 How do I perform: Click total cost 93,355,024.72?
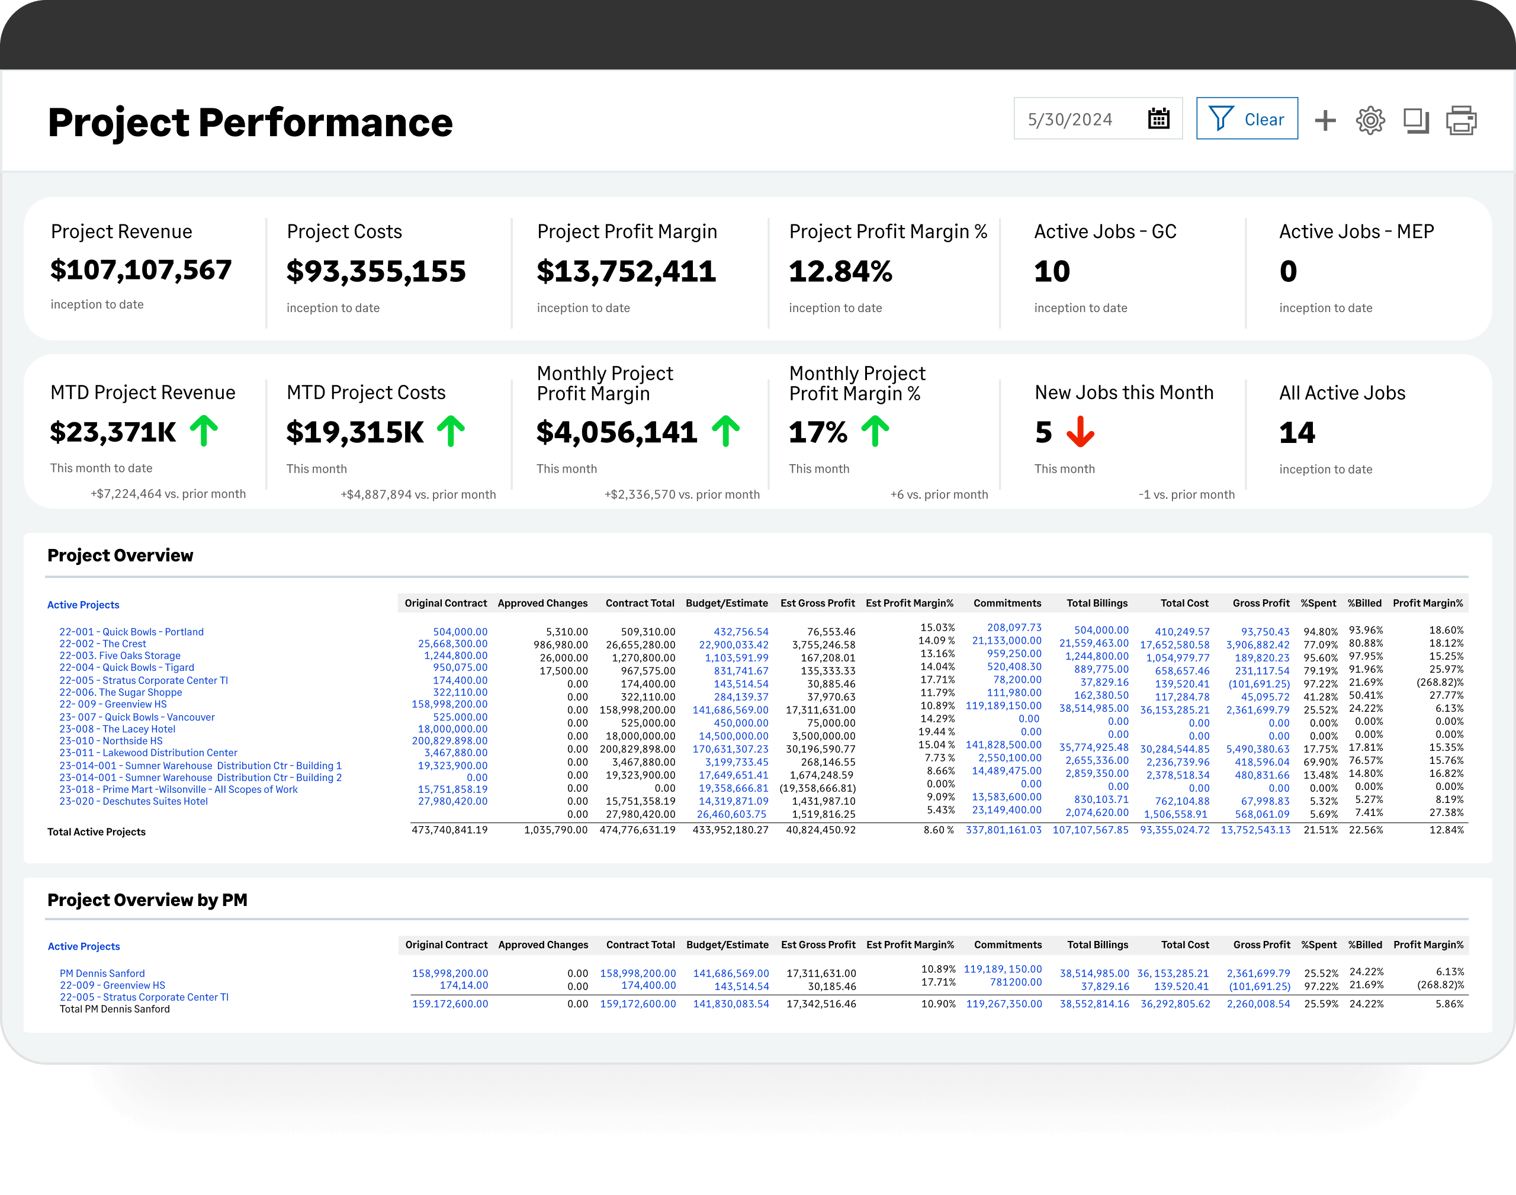(1174, 830)
